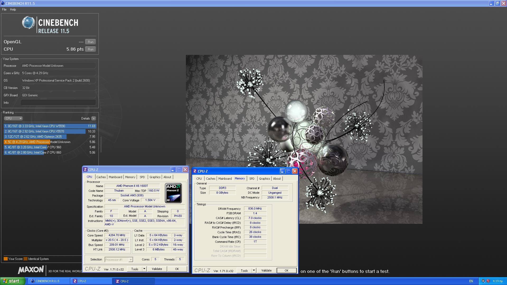Expand ranking Details arrow
Image resolution: width=507 pixels, height=285 pixels.
click(x=94, y=118)
